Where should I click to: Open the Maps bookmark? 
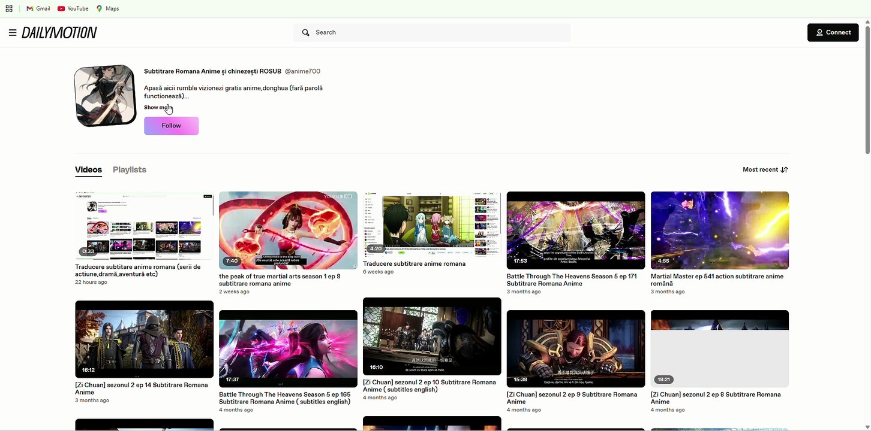[108, 8]
